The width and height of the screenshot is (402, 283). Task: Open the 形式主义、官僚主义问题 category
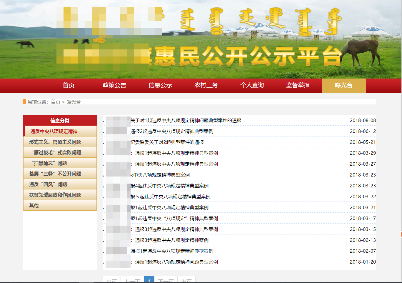(x=60, y=141)
